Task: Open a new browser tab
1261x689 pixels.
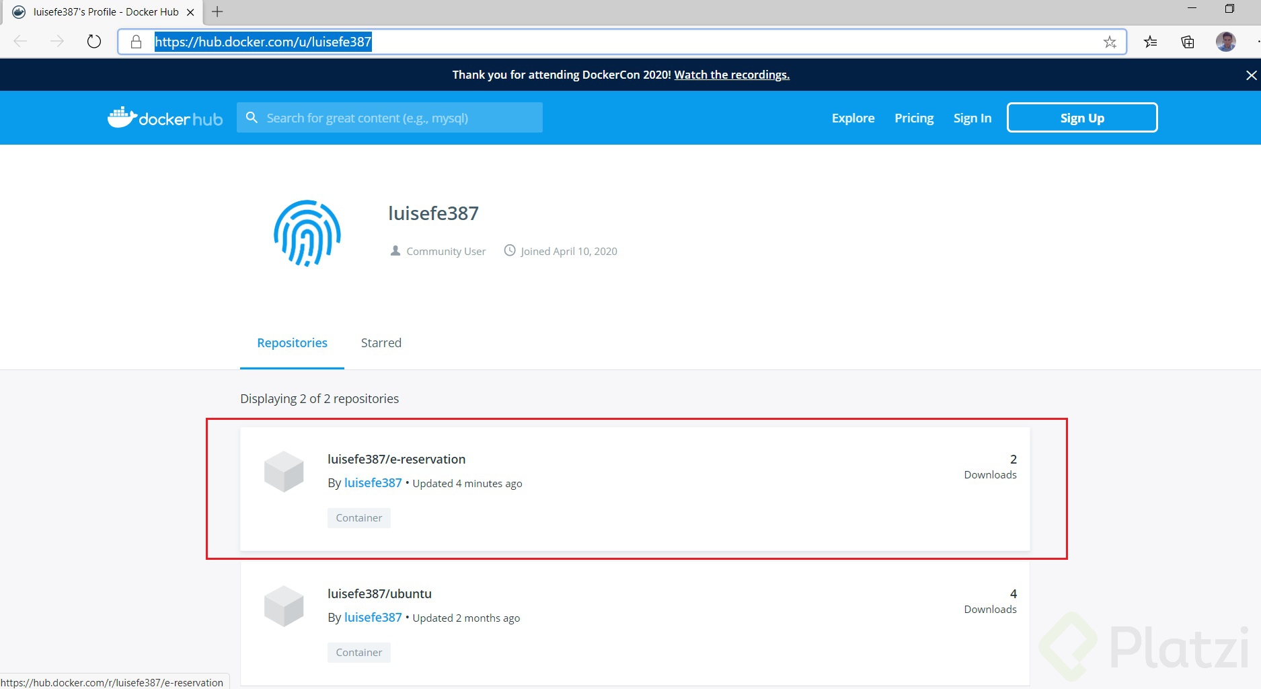Action: [x=217, y=11]
